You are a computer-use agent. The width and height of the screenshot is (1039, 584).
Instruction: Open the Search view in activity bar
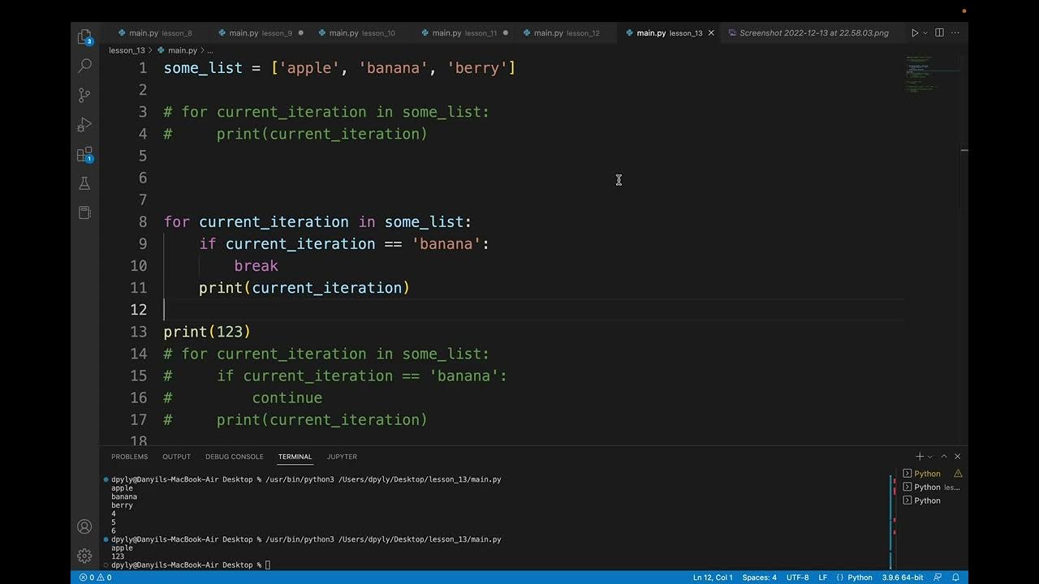click(x=84, y=66)
